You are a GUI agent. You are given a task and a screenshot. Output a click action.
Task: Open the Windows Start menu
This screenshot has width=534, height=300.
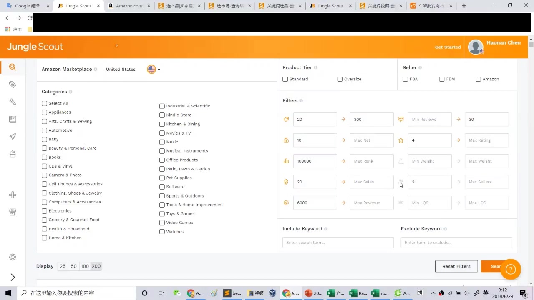8,293
